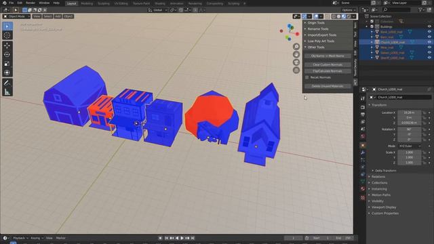
Task: Select the Scale tool
Action: (x=7, y=64)
